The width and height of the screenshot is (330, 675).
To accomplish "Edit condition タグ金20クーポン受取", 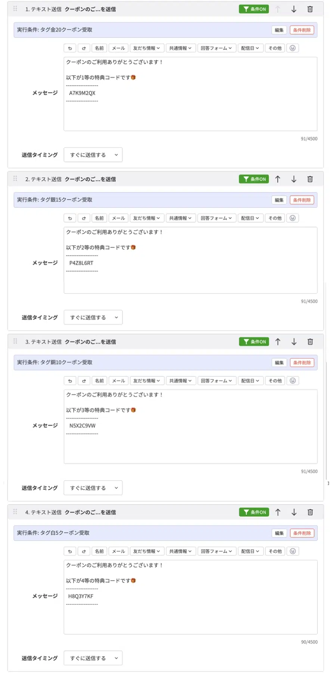I will pyautogui.click(x=279, y=30).
